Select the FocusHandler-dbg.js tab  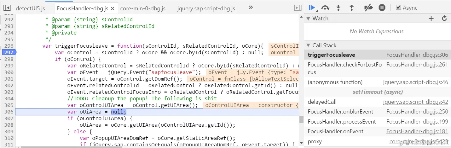tap(83, 8)
